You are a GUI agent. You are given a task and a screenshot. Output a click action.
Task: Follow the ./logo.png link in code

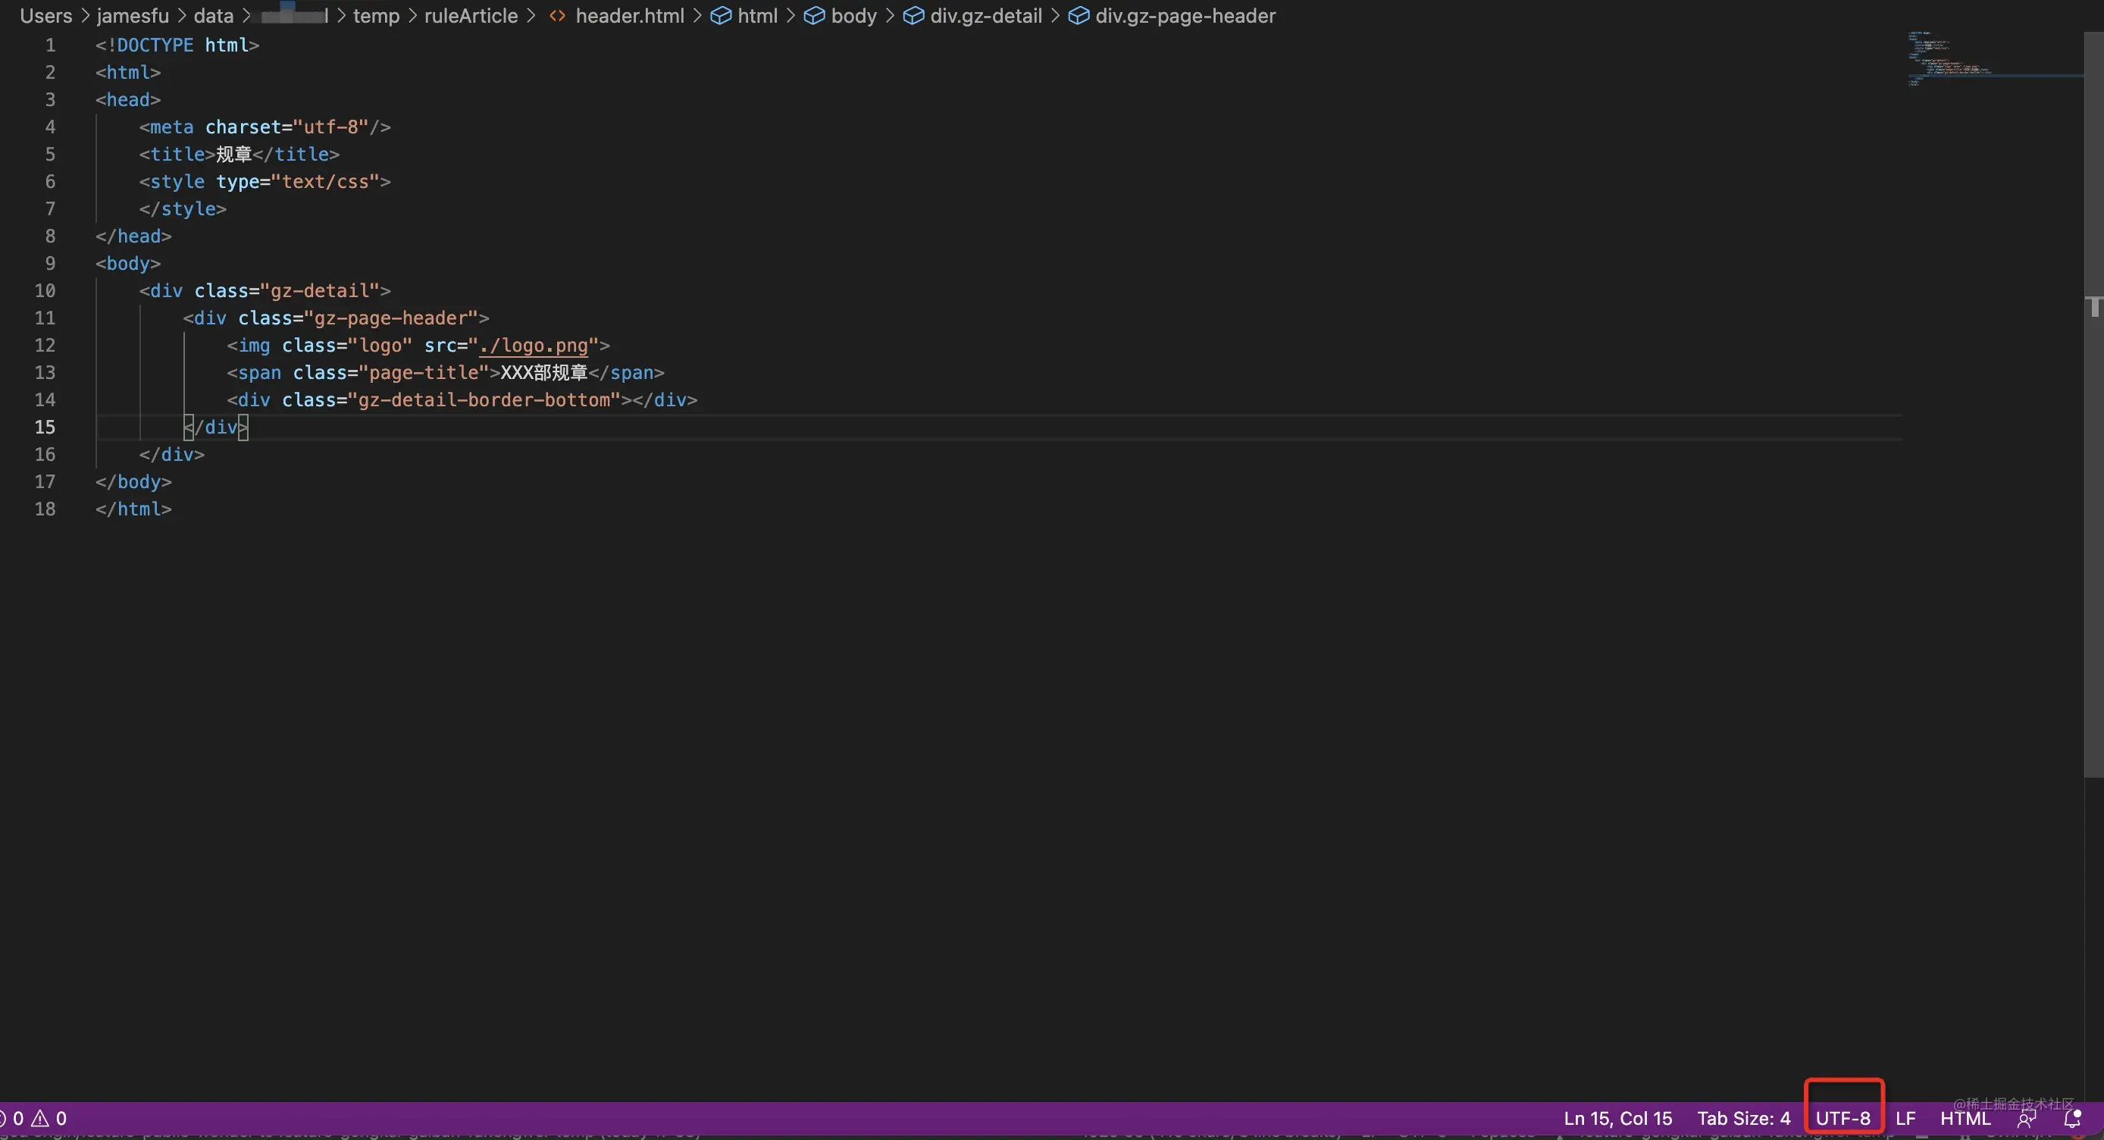point(534,346)
